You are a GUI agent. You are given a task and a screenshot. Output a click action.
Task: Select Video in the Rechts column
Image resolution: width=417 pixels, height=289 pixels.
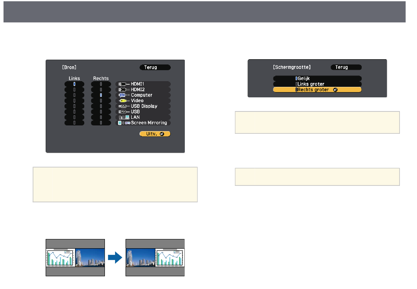pyautogui.click(x=101, y=101)
